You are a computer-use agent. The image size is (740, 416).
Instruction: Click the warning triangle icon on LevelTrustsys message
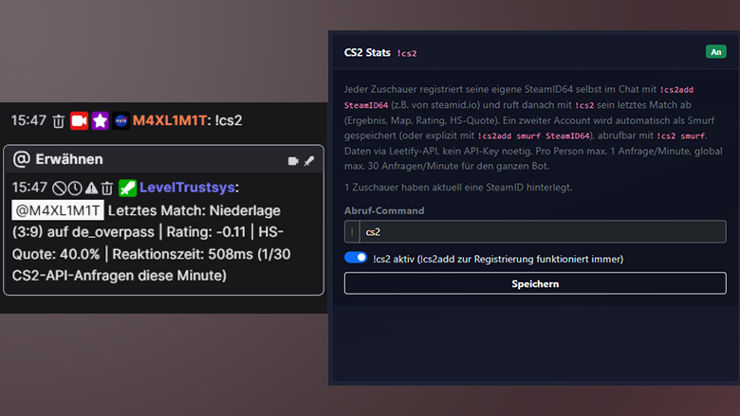pos(91,189)
